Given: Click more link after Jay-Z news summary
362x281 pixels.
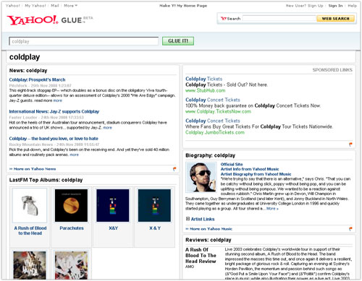Looking at the screenshot, I should click(x=107, y=128).
